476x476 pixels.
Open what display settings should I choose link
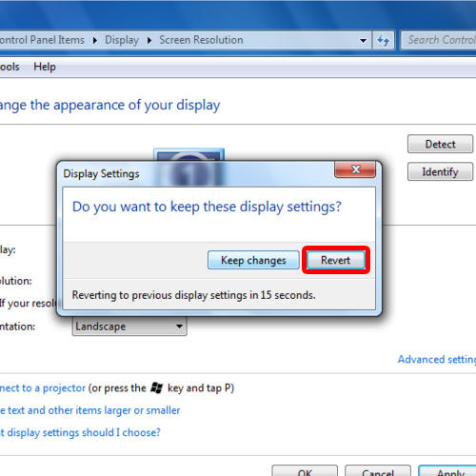80,432
